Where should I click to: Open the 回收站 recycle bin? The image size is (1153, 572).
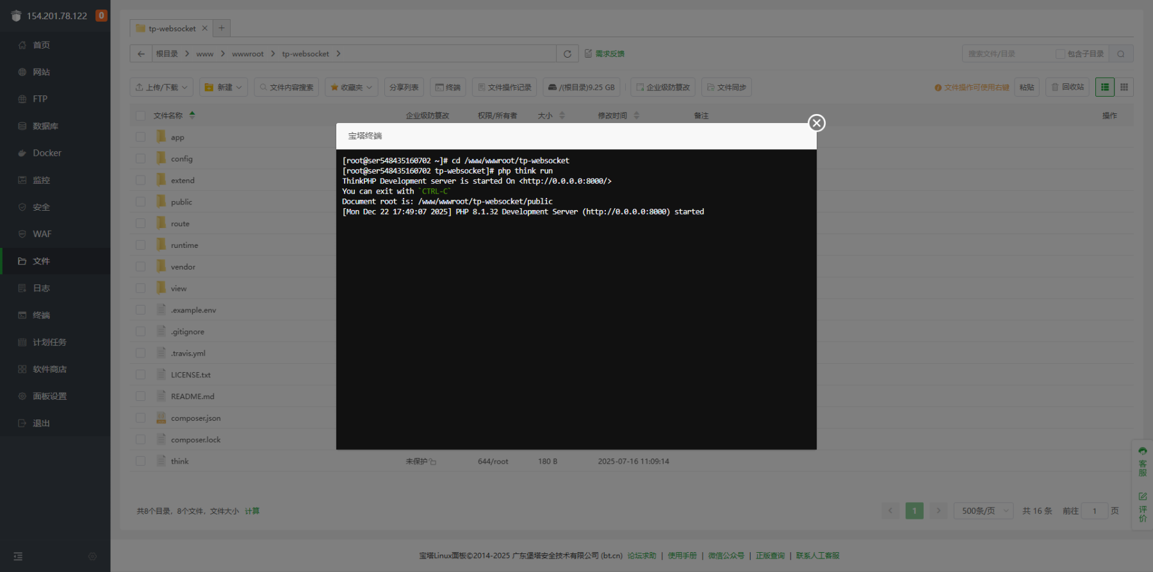click(1068, 87)
